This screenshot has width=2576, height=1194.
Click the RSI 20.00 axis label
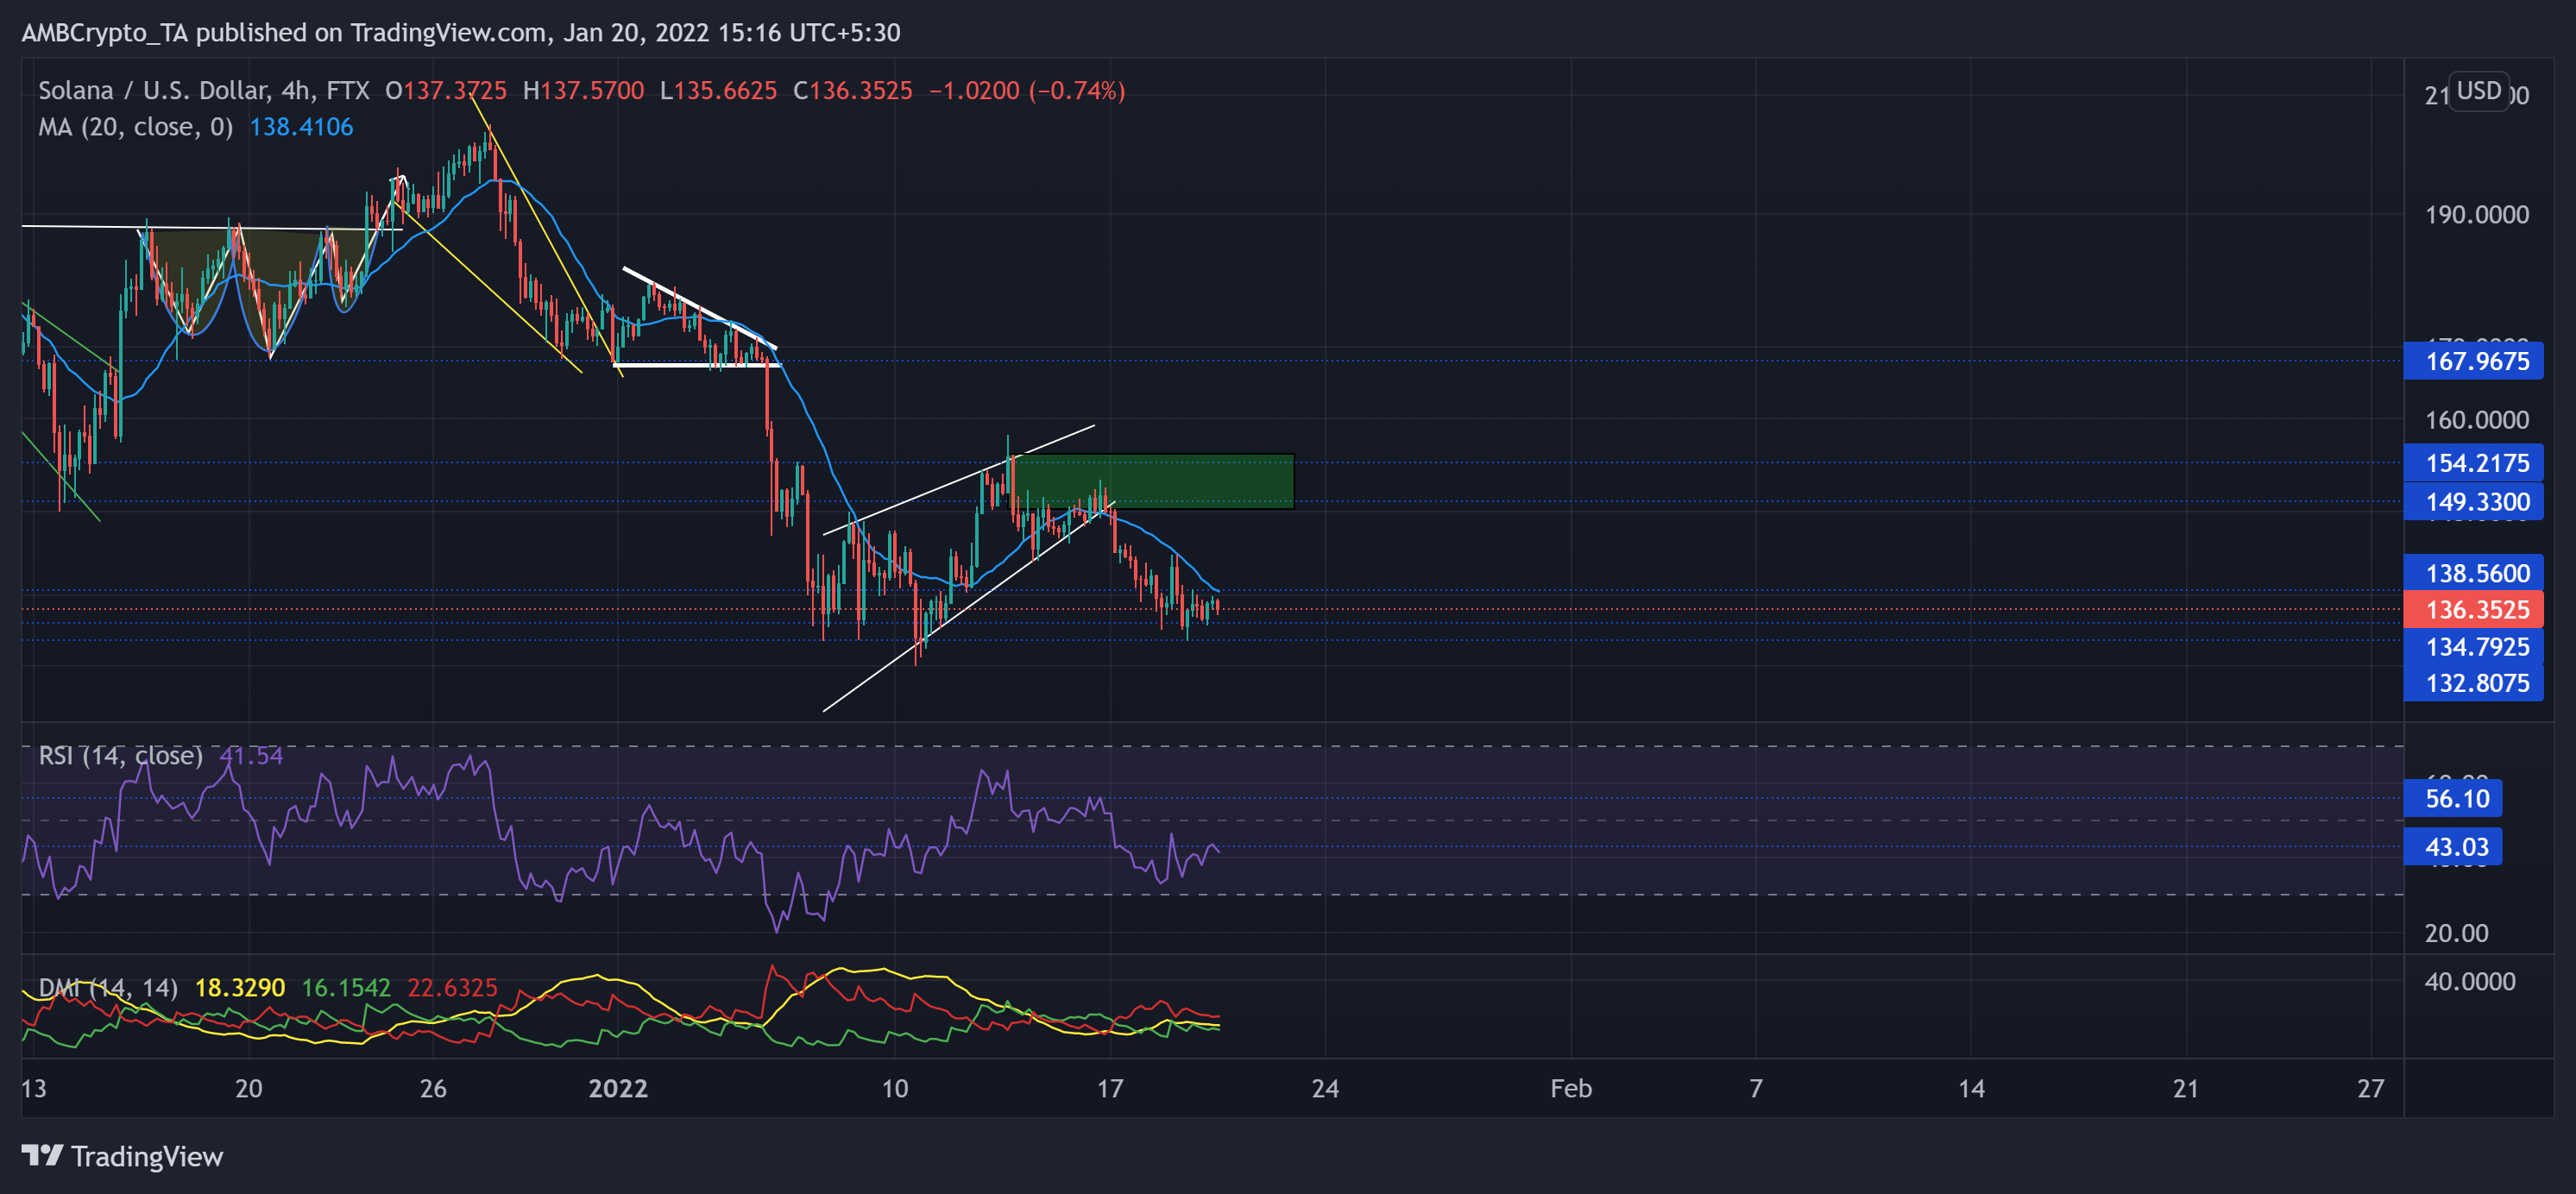[x=2456, y=933]
